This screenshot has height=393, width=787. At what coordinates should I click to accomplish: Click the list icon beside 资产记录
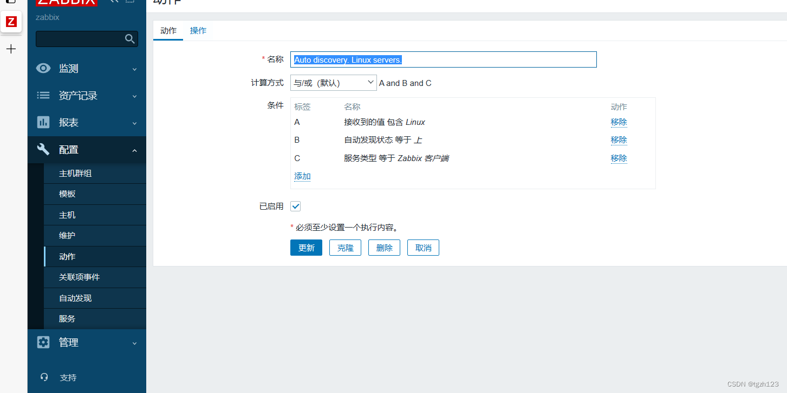[x=43, y=96]
